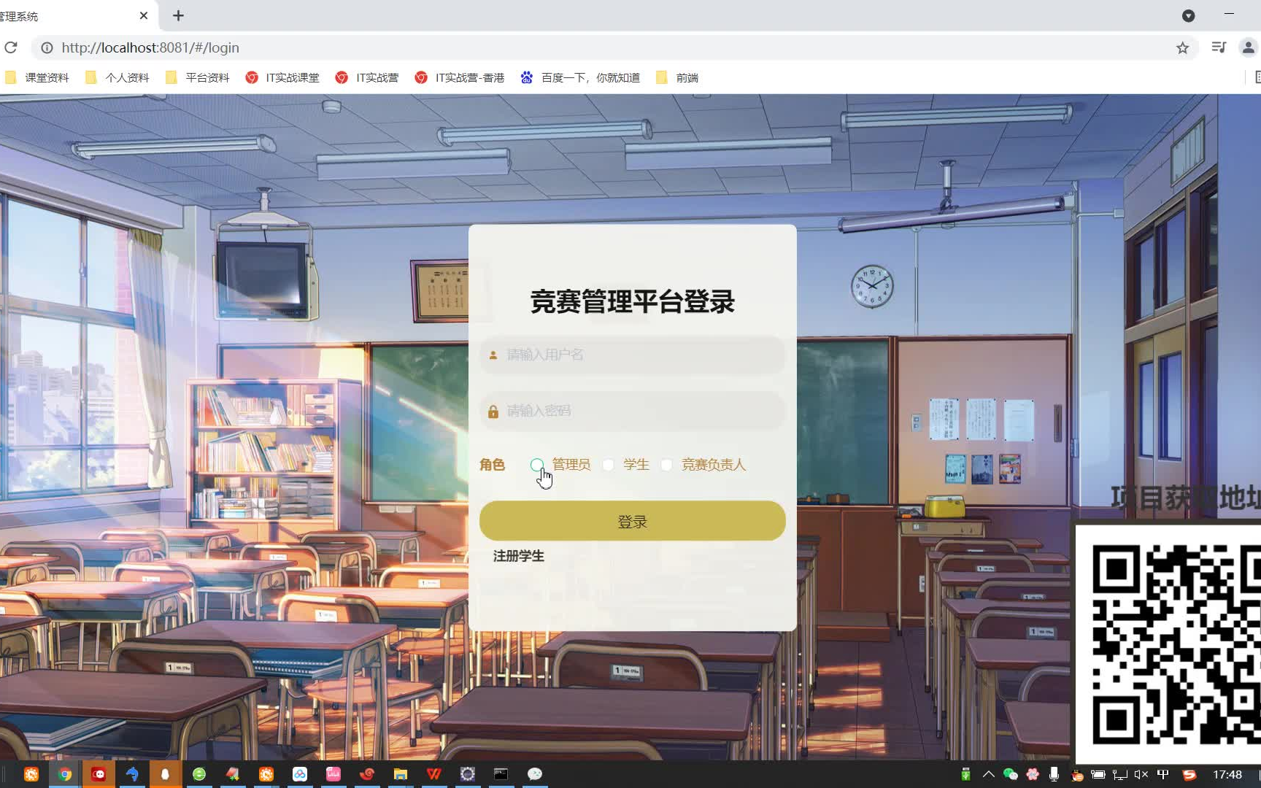Select the 竞赛负责人 role radio button

[x=666, y=465]
